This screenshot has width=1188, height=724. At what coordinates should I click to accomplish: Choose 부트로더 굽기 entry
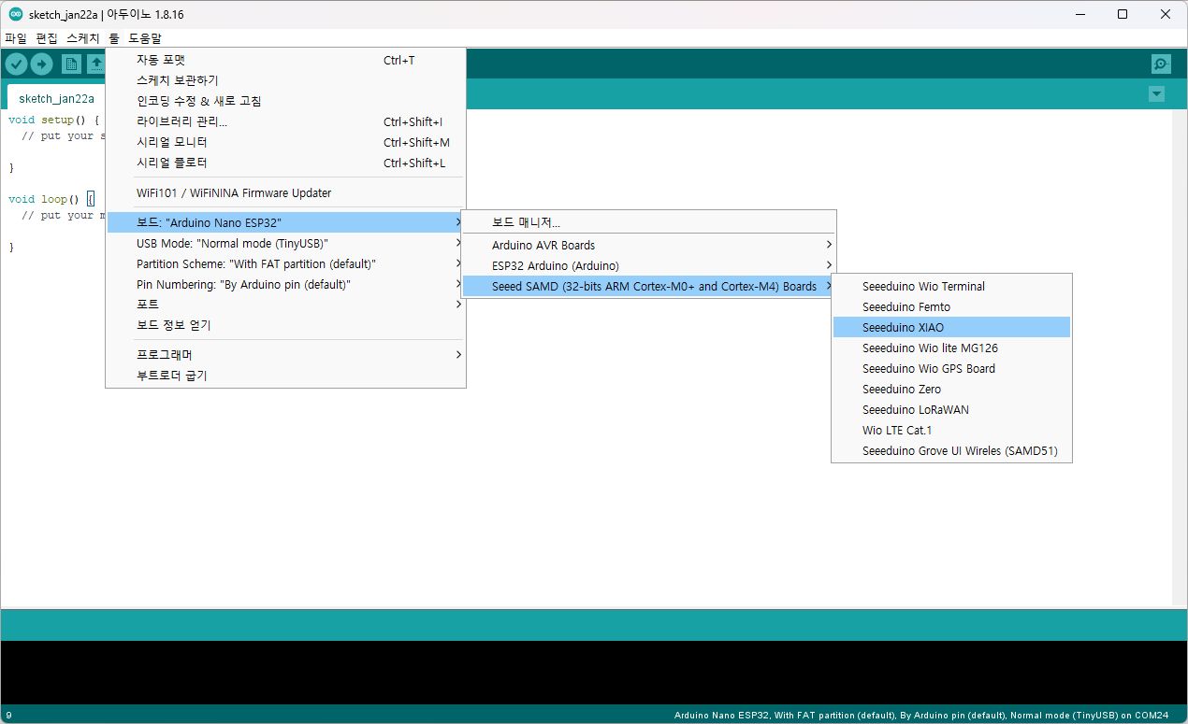coord(285,376)
